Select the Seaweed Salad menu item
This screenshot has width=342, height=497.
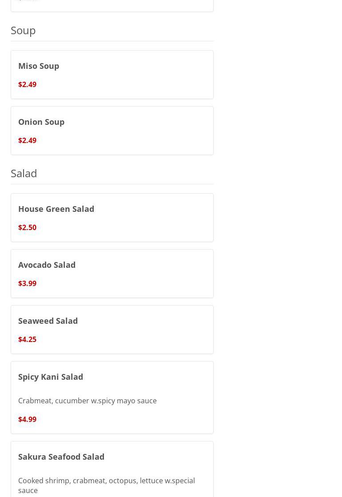pos(112,330)
